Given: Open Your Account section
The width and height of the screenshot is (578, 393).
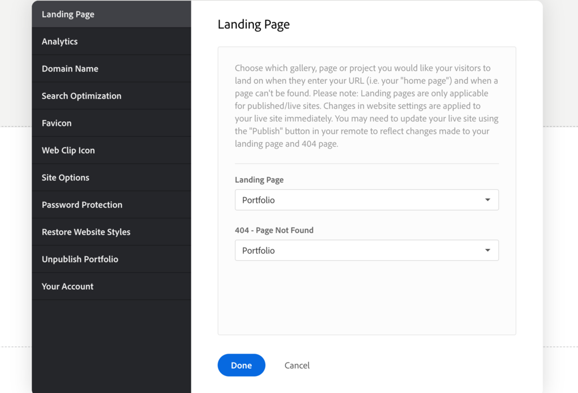Looking at the screenshot, I should (x=111, y=286).
